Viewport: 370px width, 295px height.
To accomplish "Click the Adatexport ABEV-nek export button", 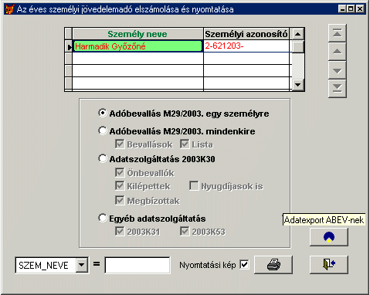I will click(329, 237).
